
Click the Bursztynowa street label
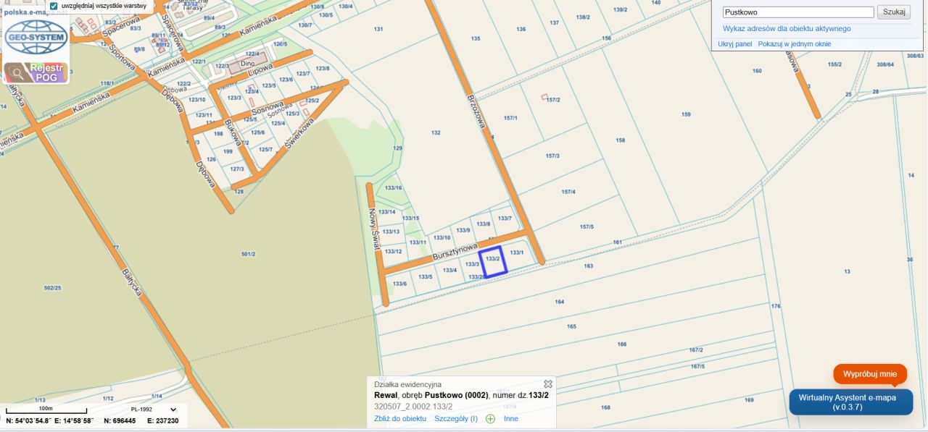[x=453, y=250]
